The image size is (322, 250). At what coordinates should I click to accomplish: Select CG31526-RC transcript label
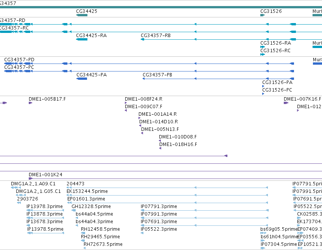pos(275,51)
